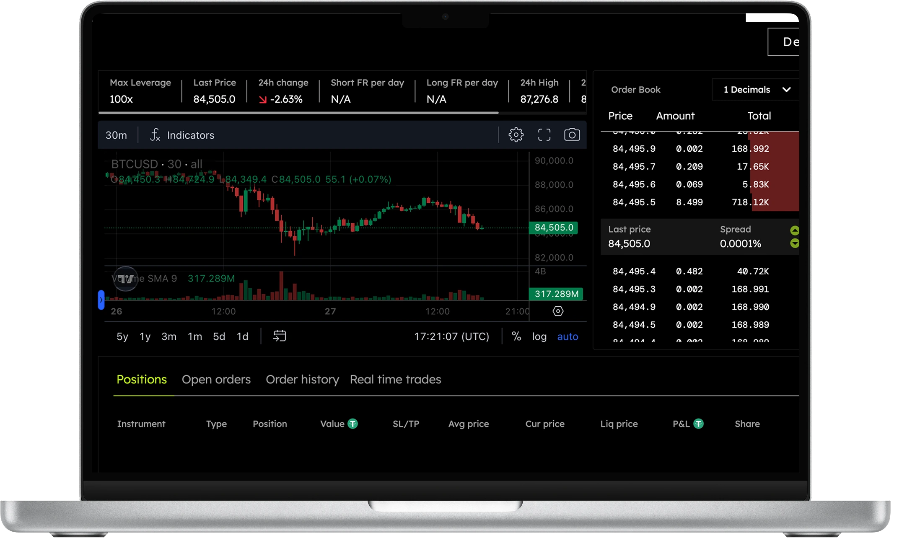Image resolution: width=907 pixels, height=538 pixels.
Task: Open Indicators fx icon
Action: [155, 135]
